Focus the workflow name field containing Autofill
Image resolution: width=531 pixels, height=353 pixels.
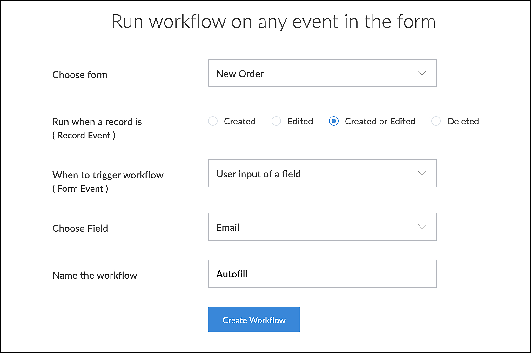pos(322,274)
